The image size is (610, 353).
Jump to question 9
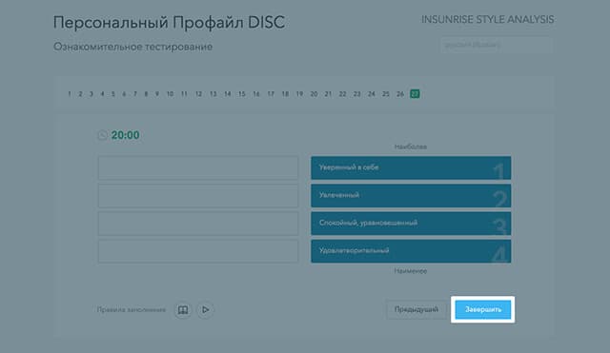(157, 94)
